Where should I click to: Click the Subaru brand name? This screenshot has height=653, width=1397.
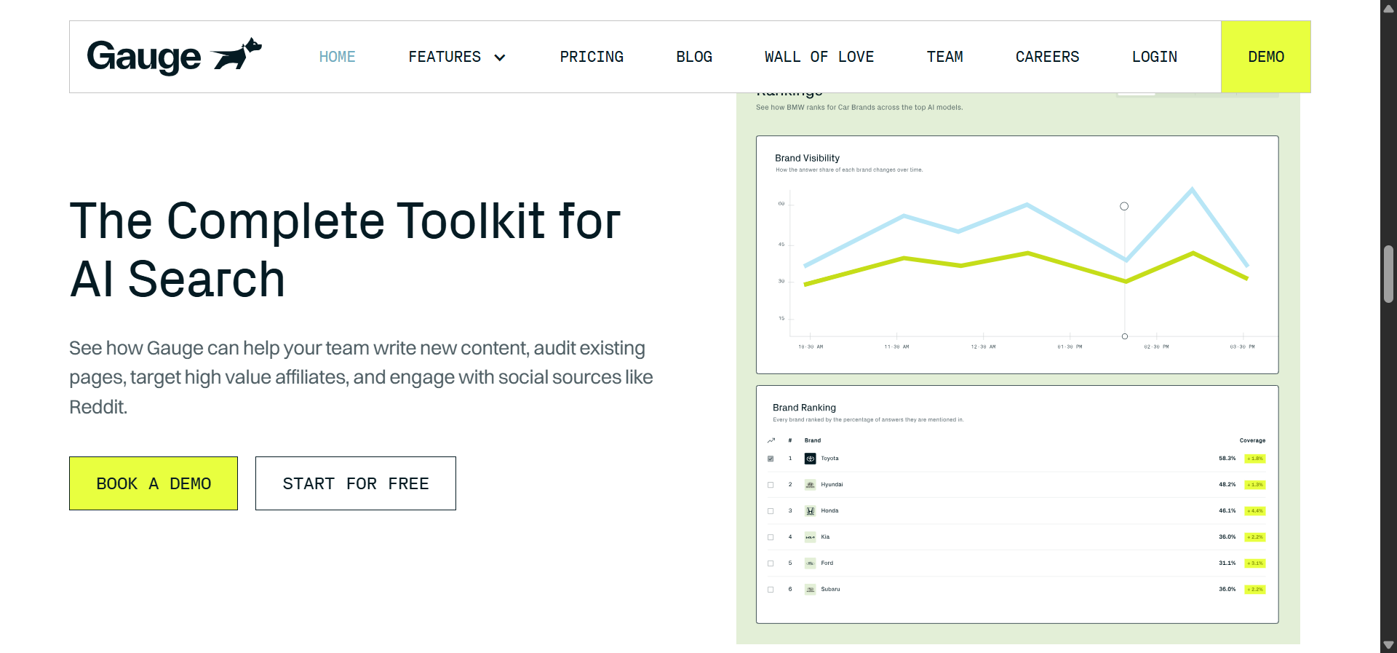[830, 590]
